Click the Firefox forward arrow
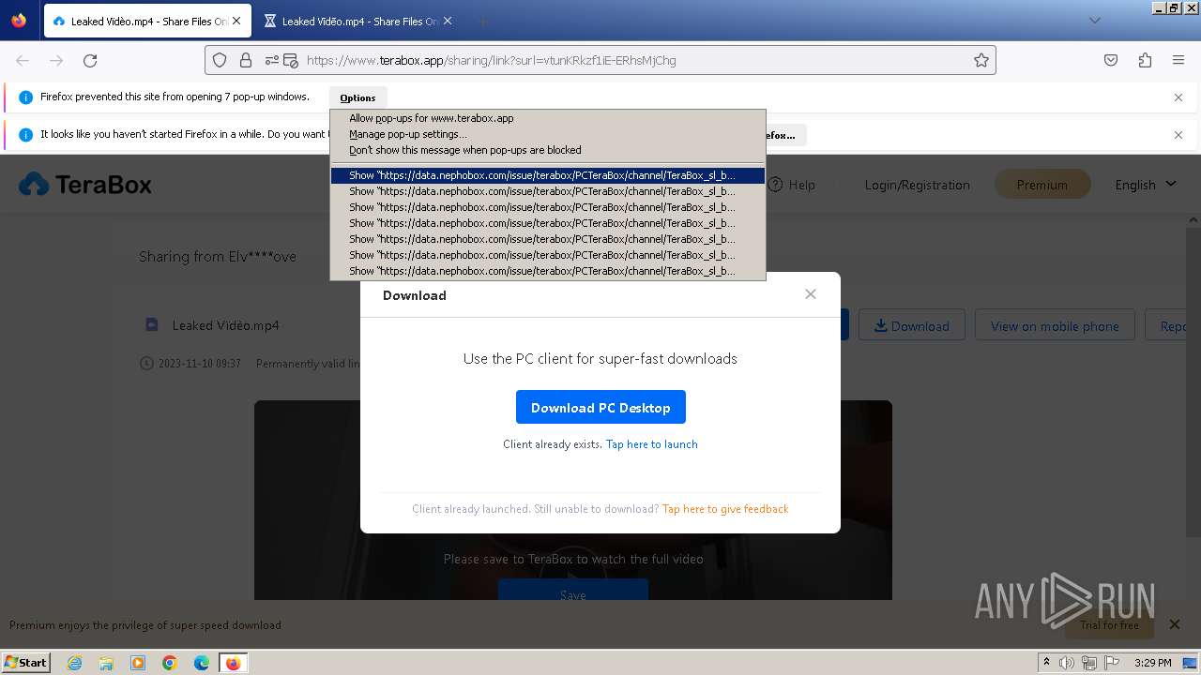Viewport: 1201px width, 675px height. (56, 60)
